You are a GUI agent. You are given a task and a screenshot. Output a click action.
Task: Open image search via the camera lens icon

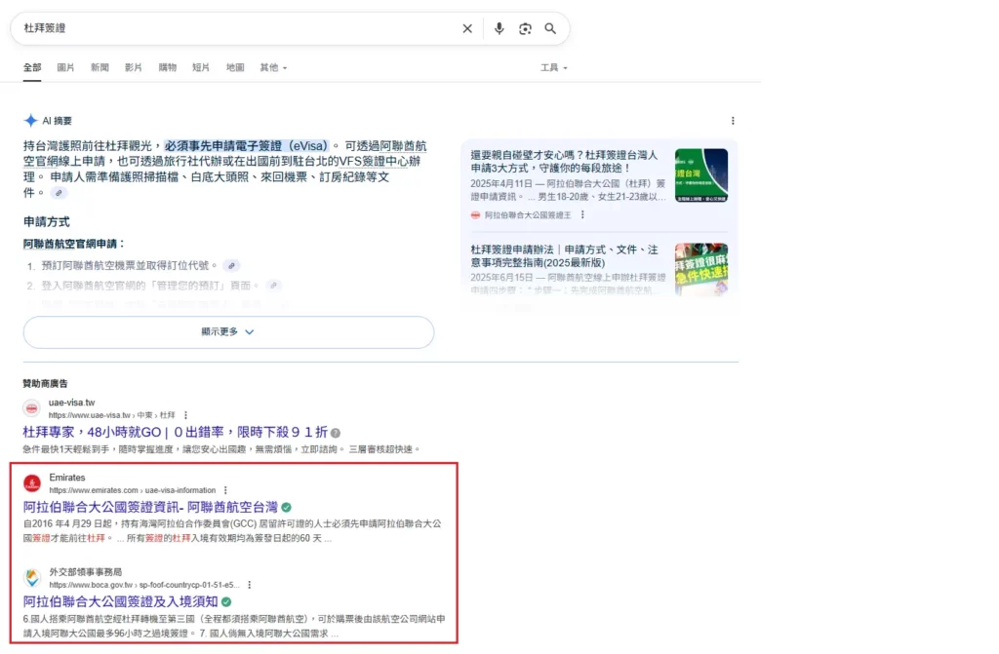pos(525,28)
